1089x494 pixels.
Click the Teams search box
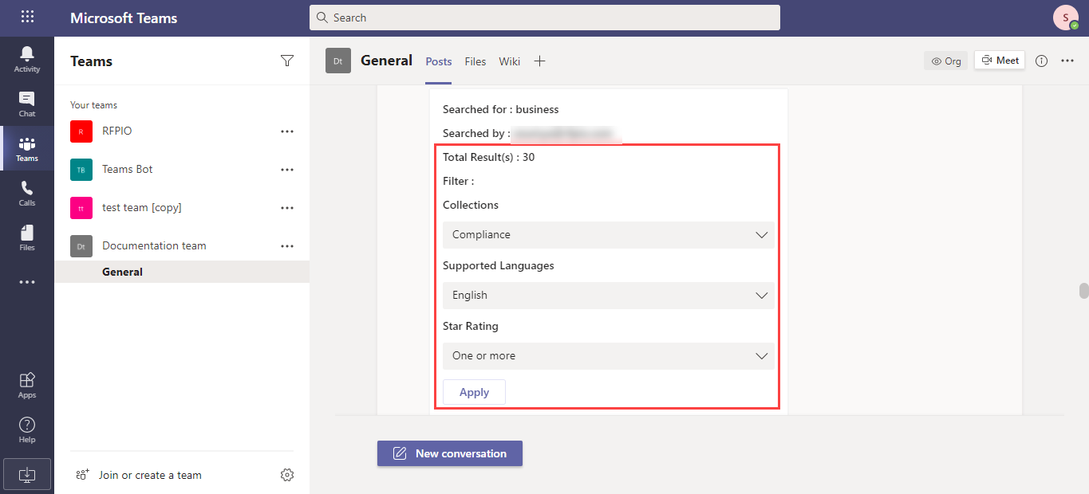(x=545, y=18)
